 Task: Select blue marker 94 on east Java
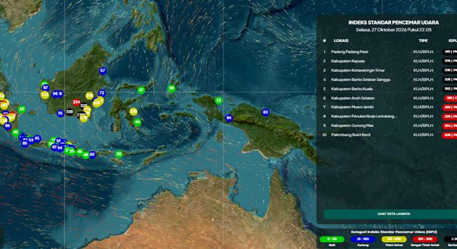tap(60, 148)
